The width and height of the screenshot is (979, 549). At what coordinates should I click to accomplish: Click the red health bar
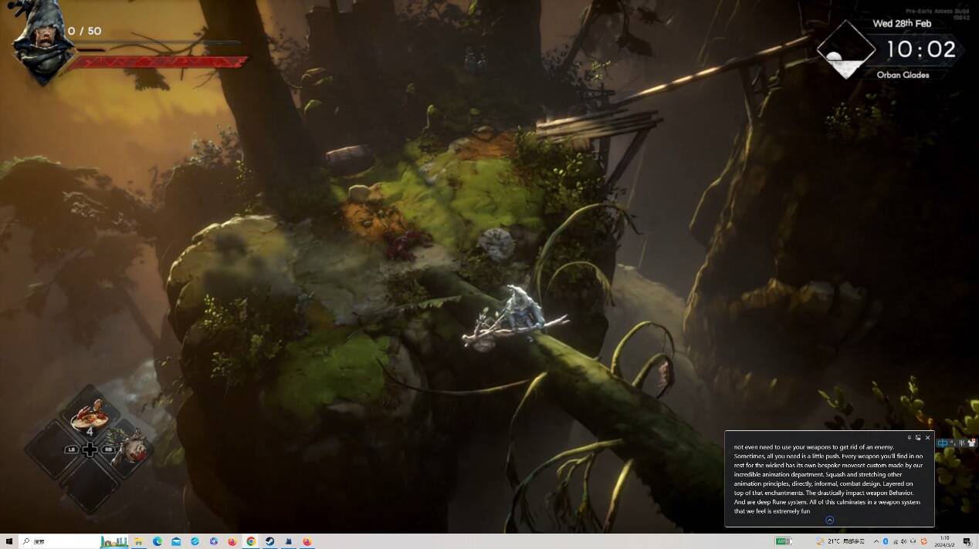click(157, 62)
